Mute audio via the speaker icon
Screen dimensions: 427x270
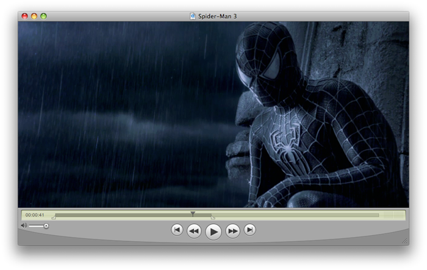point(24,226)
